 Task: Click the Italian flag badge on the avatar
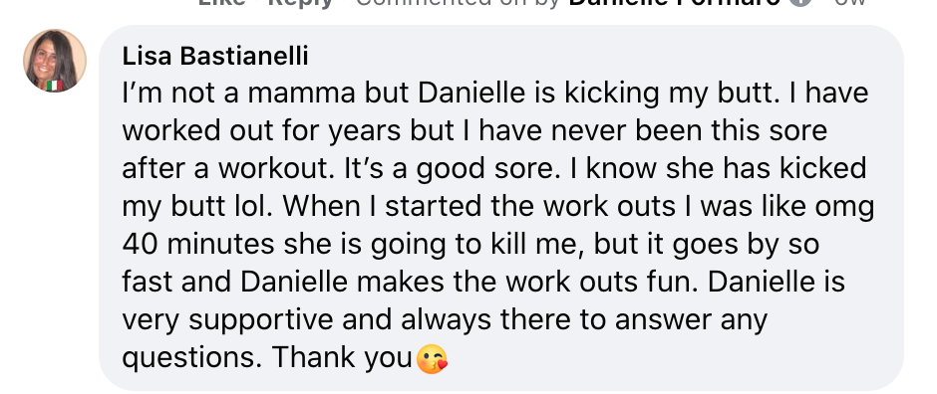pyautogui.click(x=55, y=86)
